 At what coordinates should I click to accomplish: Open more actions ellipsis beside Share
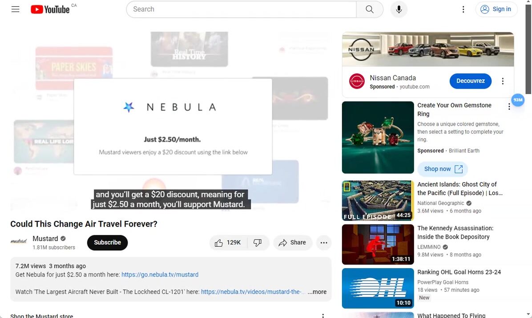pos(324,243)
